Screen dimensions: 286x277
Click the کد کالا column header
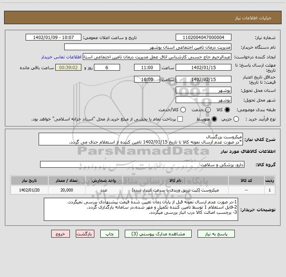246,180
